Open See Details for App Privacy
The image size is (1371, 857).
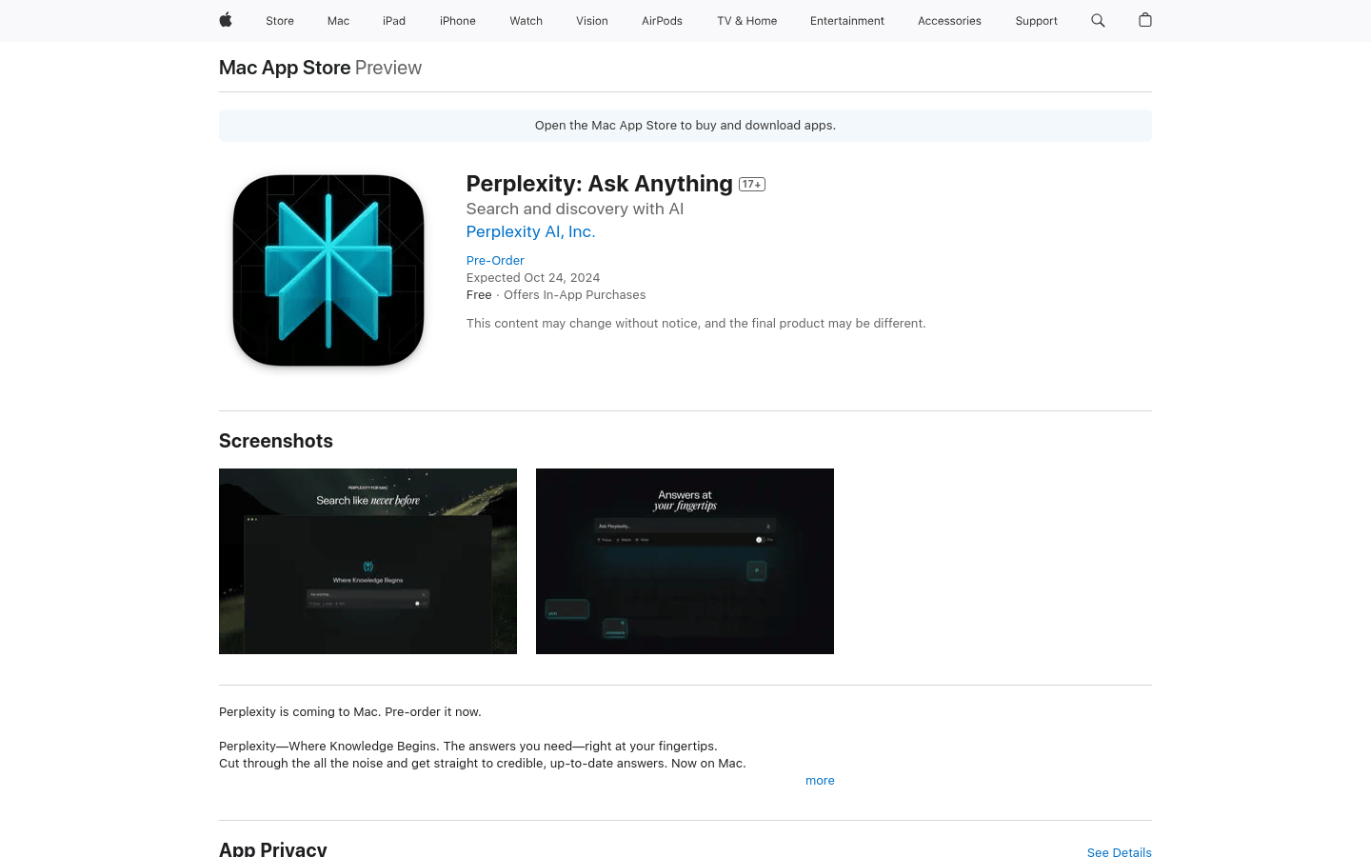click(1119, 851)
